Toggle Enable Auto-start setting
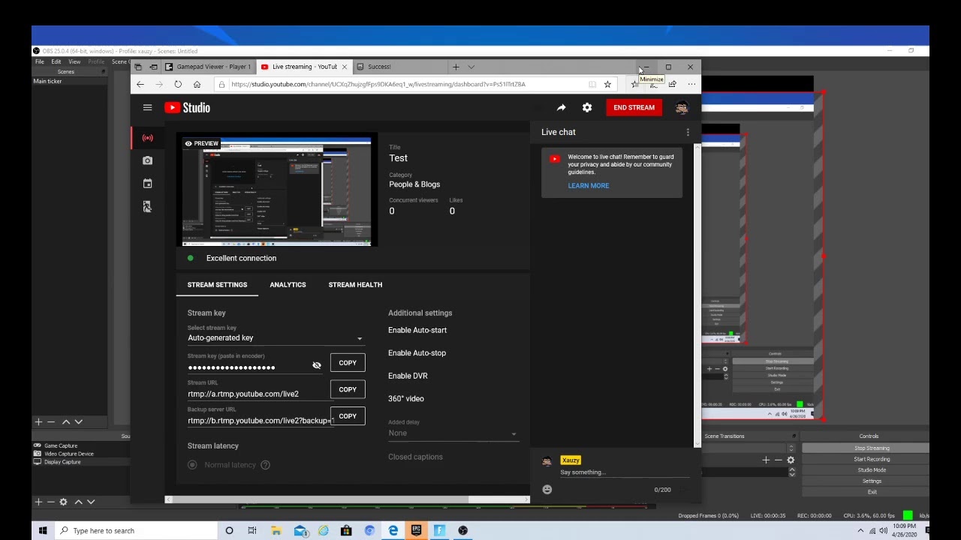This screenshot has height=540, width=961. coord(417,330)
